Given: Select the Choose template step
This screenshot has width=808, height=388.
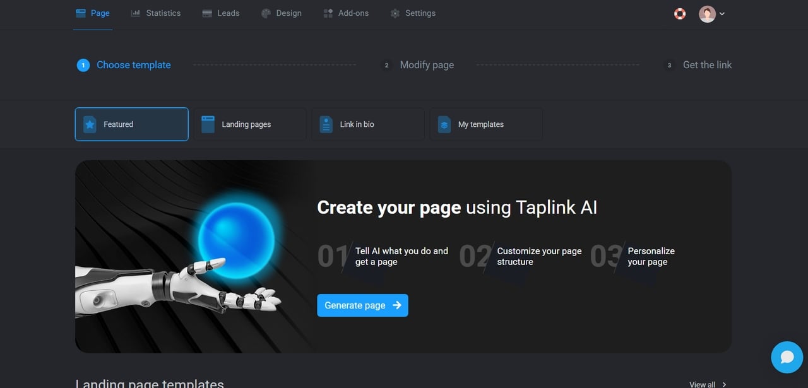Looking at the screenshot, I should [124, 65].
